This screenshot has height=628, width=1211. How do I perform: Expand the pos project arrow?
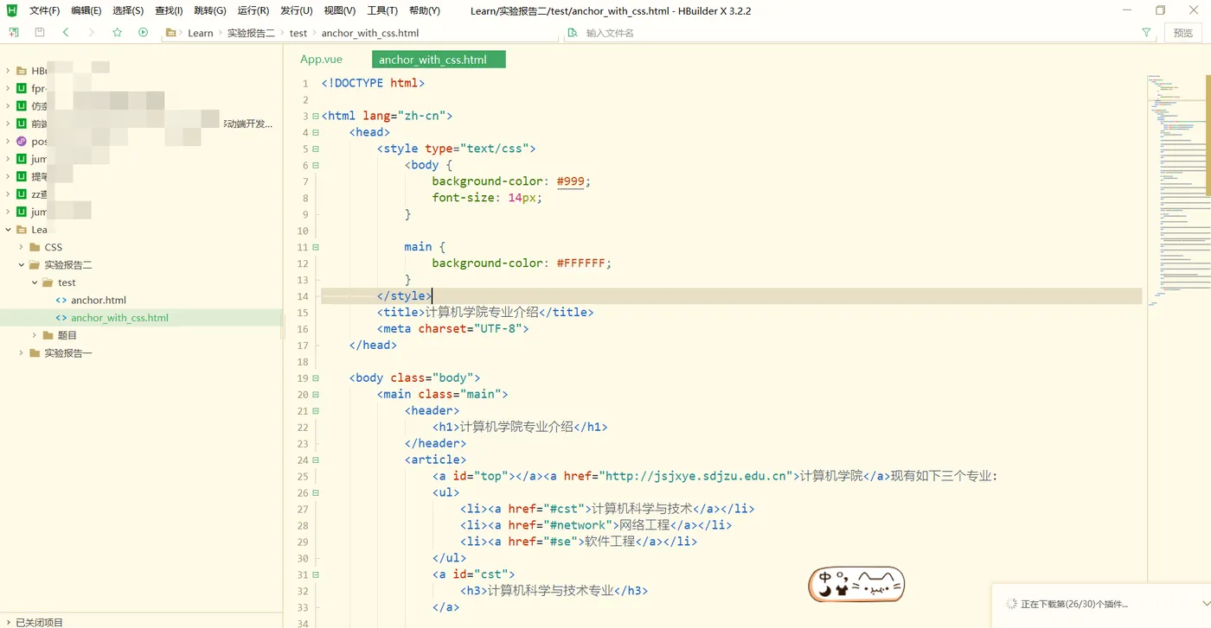(9, 141)
